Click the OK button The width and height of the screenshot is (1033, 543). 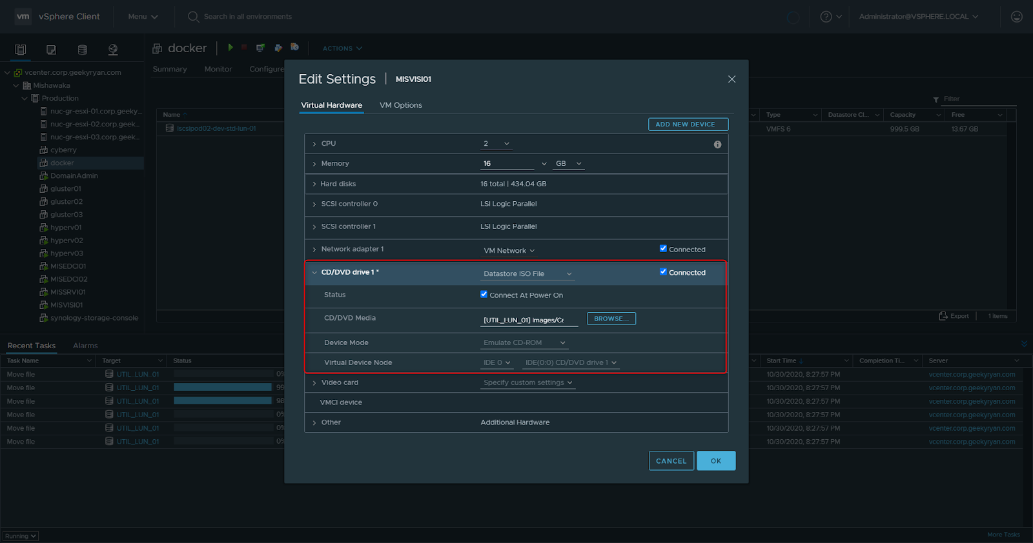[x=716, y=461]
